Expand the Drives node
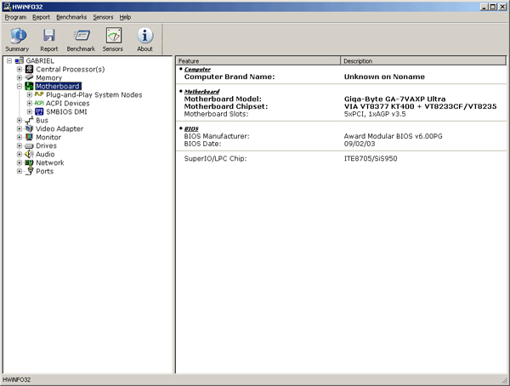 click(x=20, y=145)
